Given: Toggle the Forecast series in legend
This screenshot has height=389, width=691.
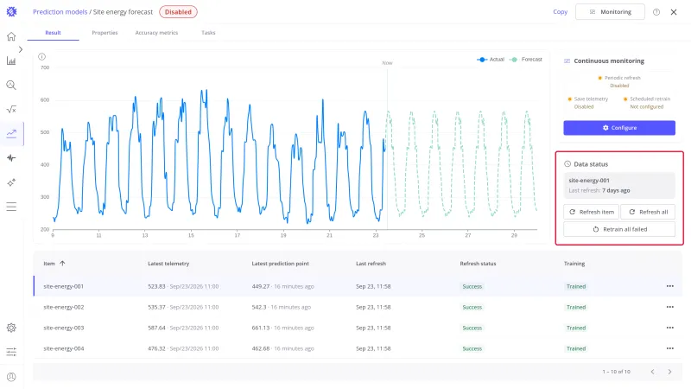Looking at the screenshot, I should pyautogui.click(x=526, y=59).
